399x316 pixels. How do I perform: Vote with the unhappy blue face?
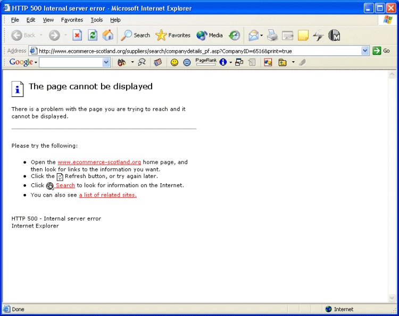click(x=187, y=62)
